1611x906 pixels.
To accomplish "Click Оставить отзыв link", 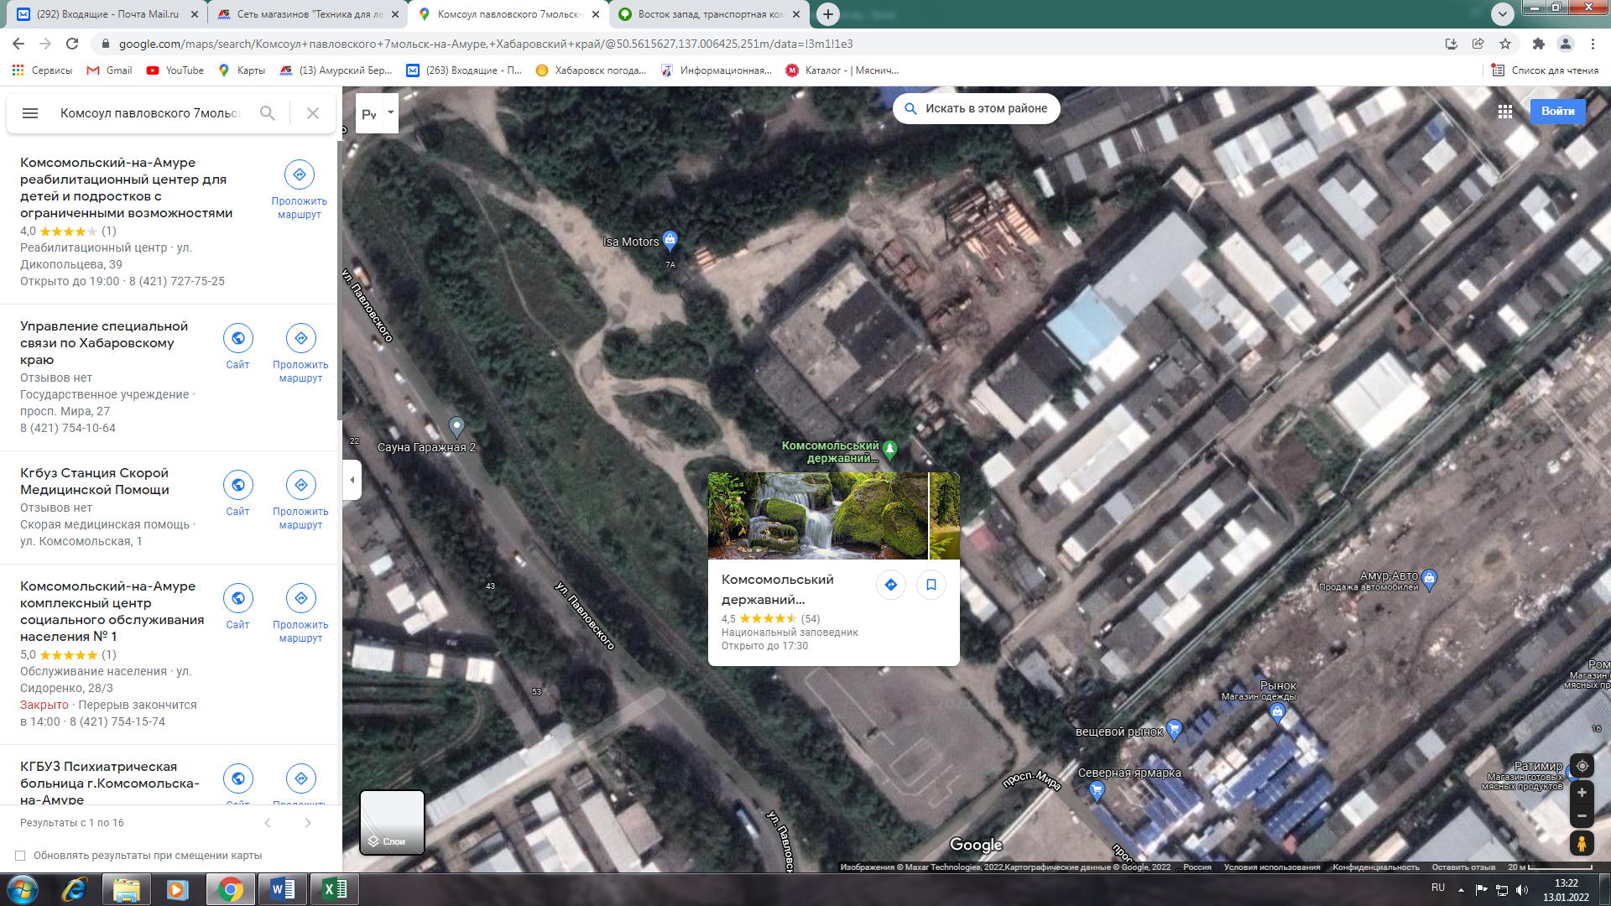I will click(1463, 867).
